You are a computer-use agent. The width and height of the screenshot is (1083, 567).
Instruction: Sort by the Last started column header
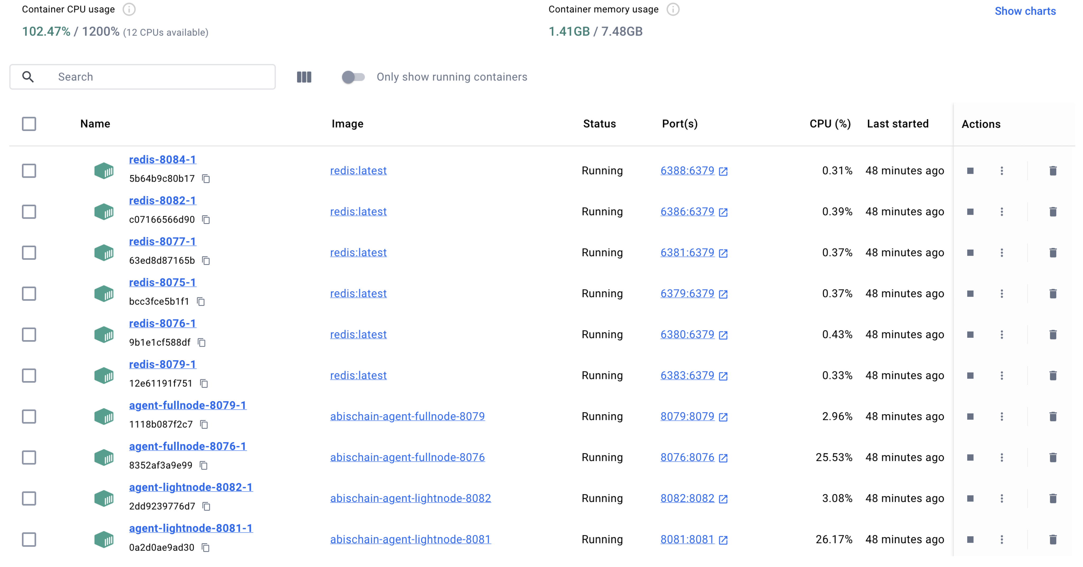click(897, 124)
